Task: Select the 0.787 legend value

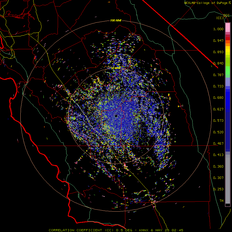Action: [218, 75]
